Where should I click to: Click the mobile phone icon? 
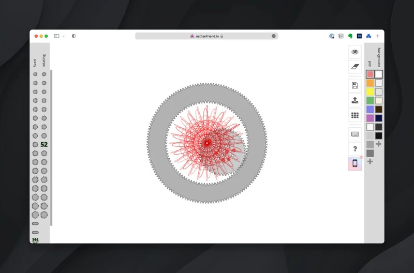354,163
